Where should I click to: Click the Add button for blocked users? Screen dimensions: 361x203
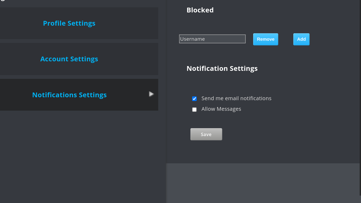point(301,39)
